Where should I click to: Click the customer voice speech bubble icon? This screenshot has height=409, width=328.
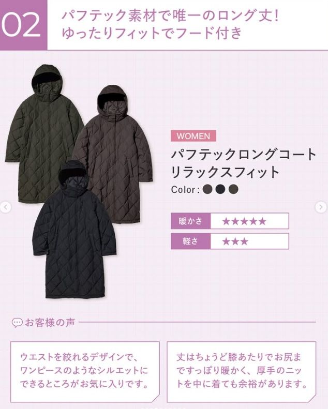click(x=17, y=323)
